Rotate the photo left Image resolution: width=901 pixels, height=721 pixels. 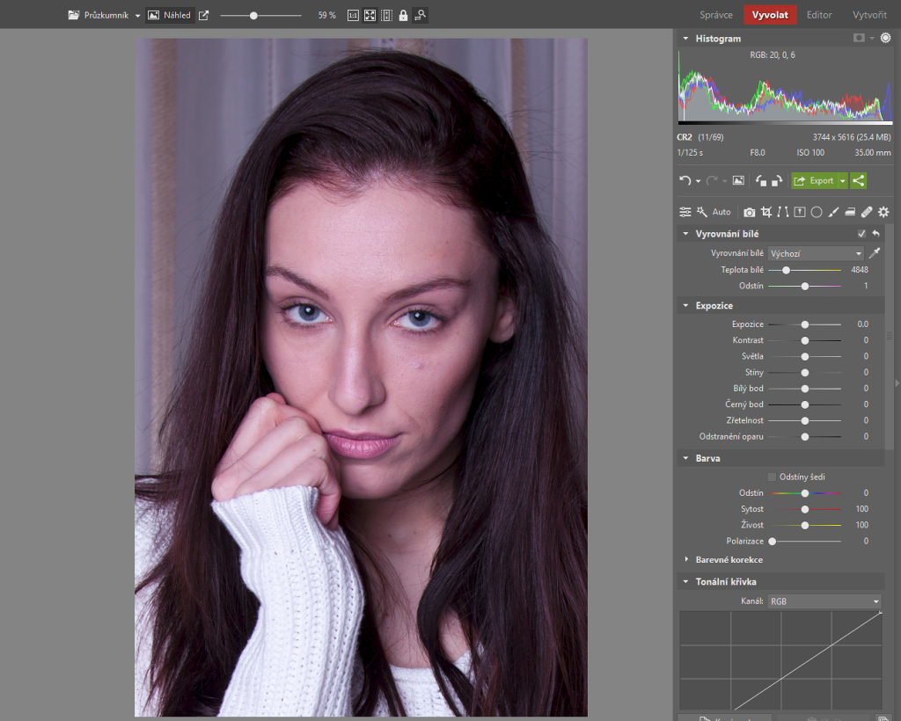[x=760, y=180]
